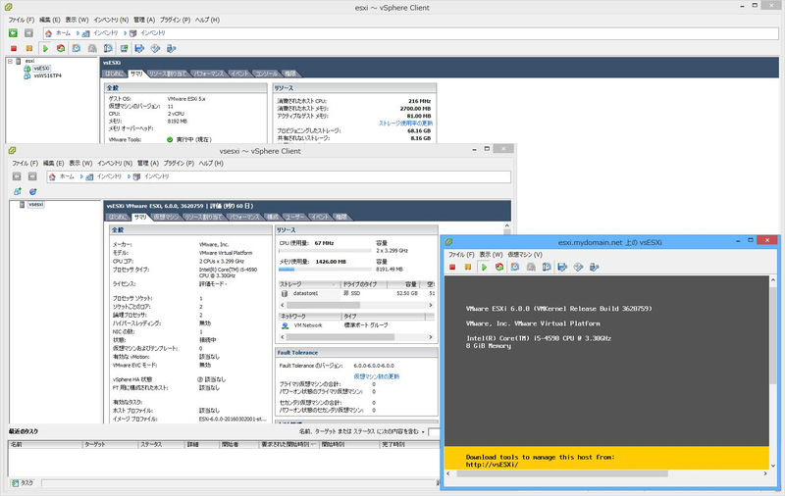Click the USB device icon in esxi window toolbar
Viewport: 785px width, 496px height.
pos(171,48)
